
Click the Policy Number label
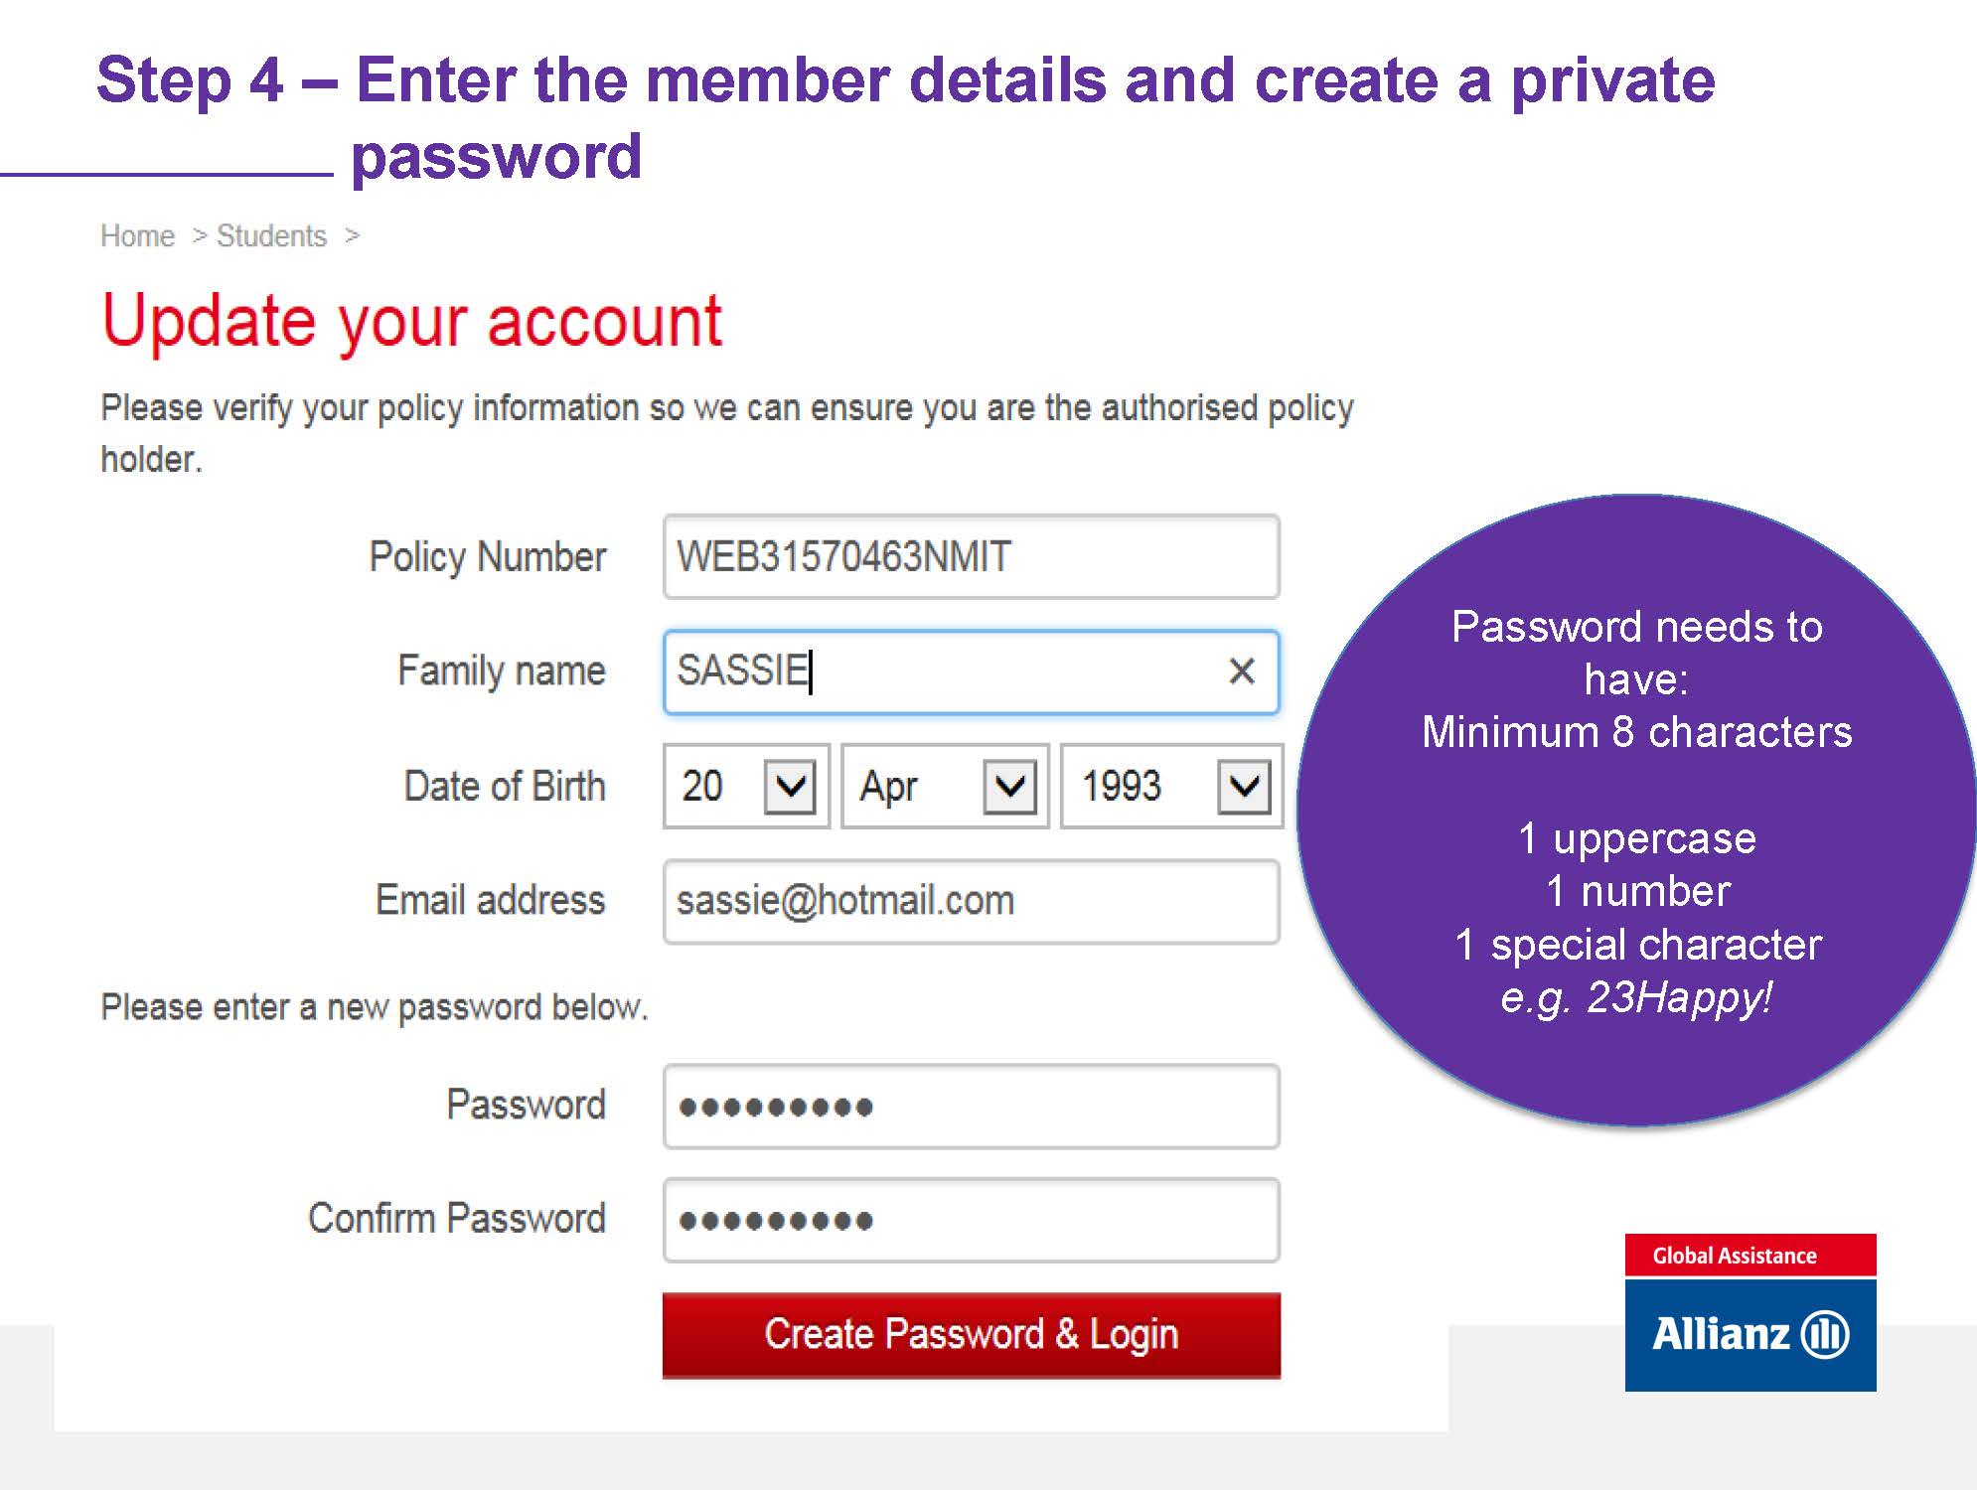[x=487, y=557]
